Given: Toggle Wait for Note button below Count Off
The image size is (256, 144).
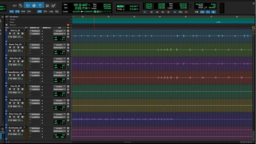Looking at the screenshot, I should [197, 12].
